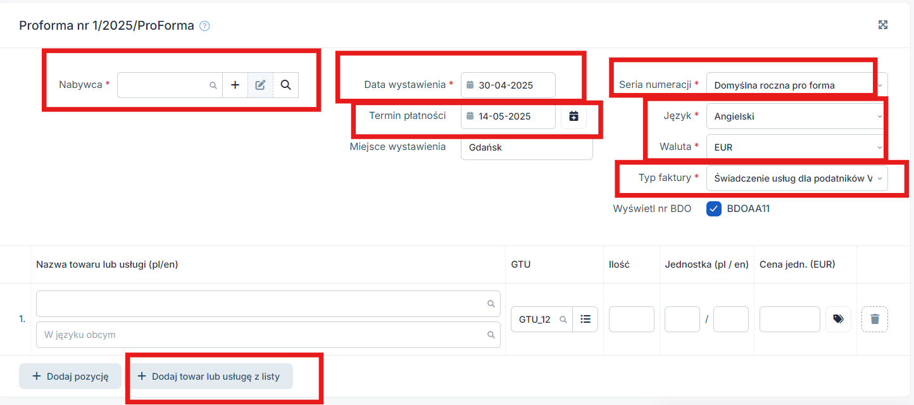The width and height of the screenshot is (914, 405).
Task: Delete row 1 with the trash icon
Action: coord(875,320)
